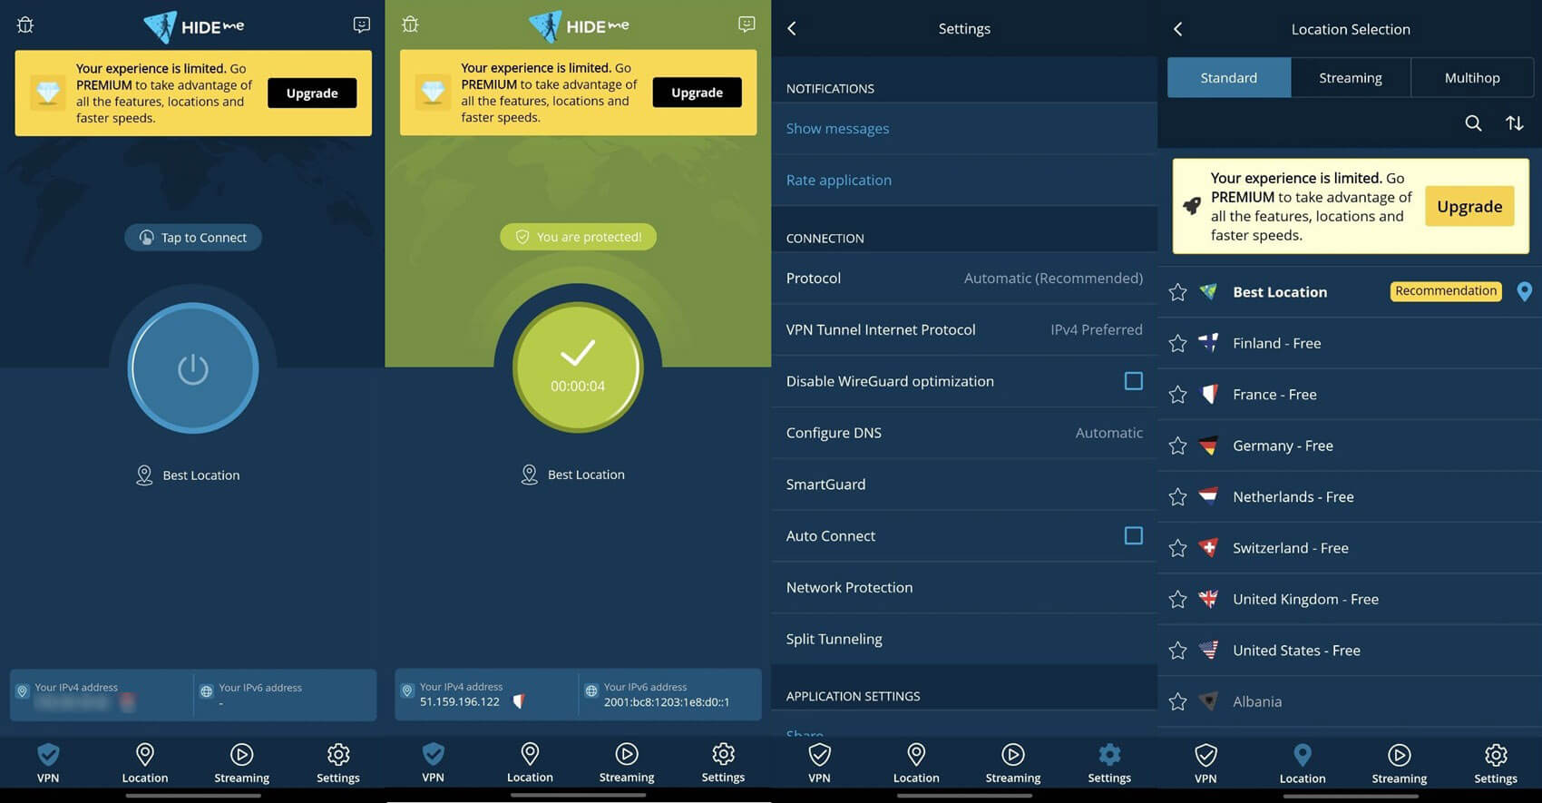1542x803 pixels.
Task: Open Split Tunneling row
Action: pyautogui.click(x=964, y=639)
